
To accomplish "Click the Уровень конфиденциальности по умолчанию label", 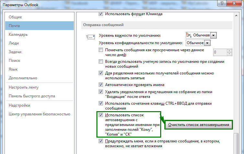I will pos(141,43).
